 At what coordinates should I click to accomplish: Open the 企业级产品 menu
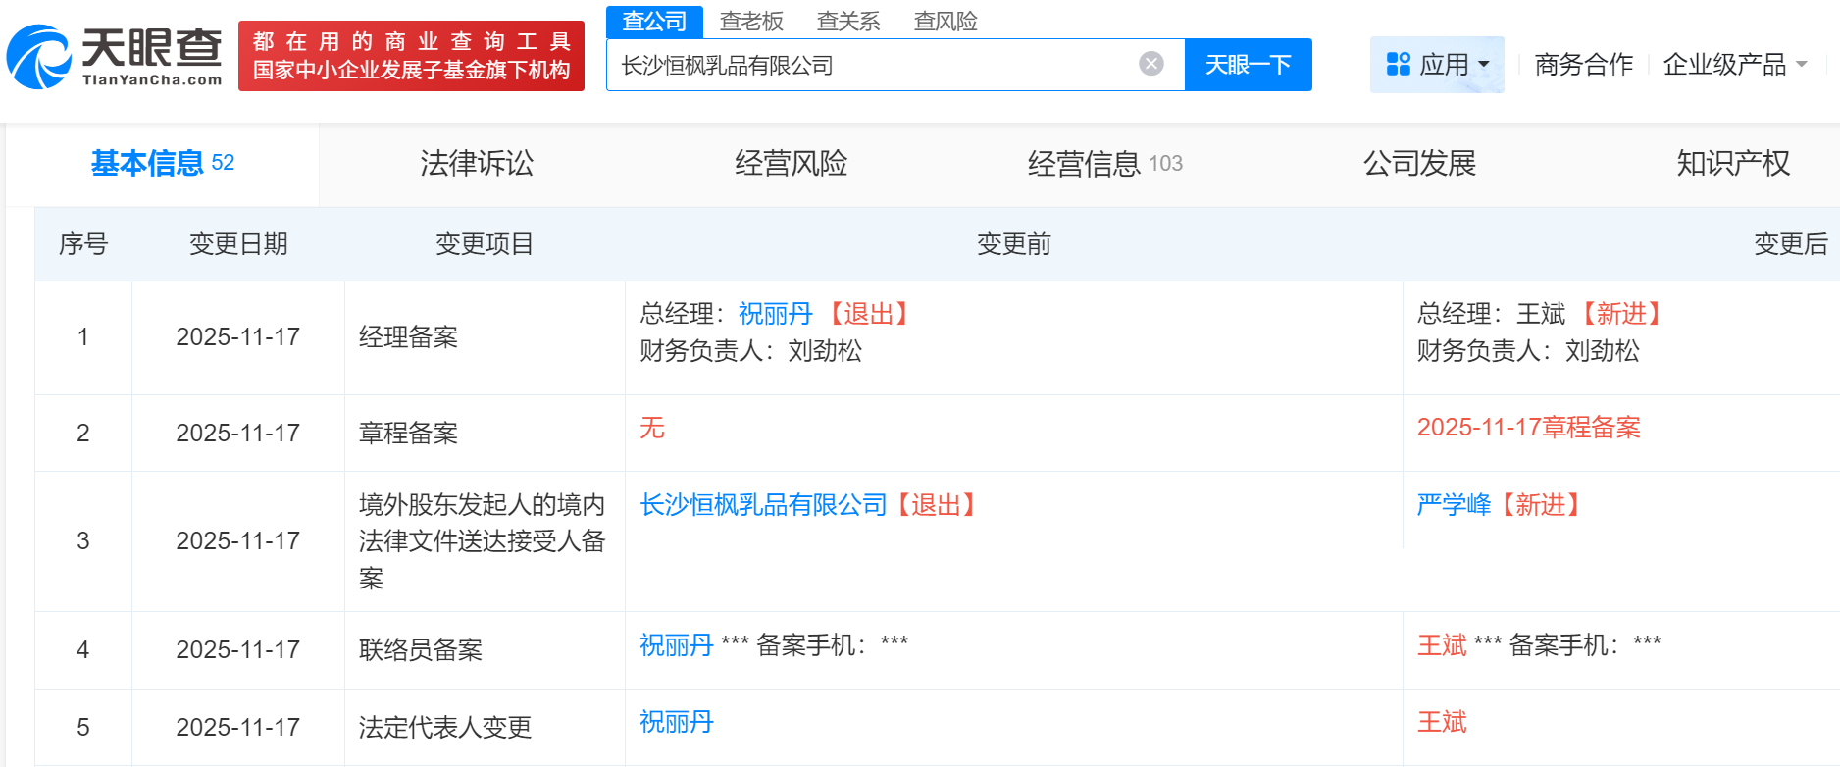pos(1725,65)
